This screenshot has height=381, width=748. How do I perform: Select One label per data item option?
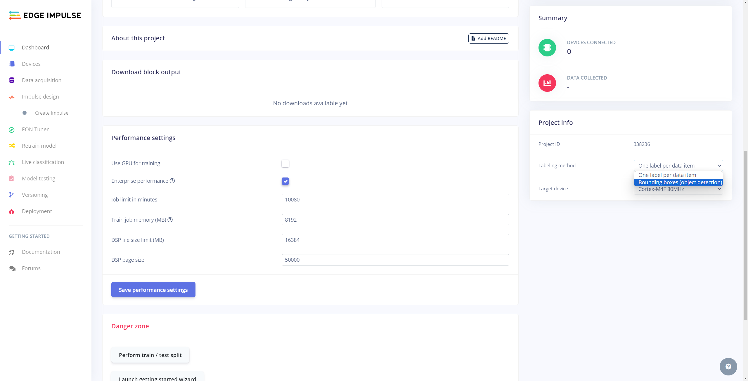point(667,175)
